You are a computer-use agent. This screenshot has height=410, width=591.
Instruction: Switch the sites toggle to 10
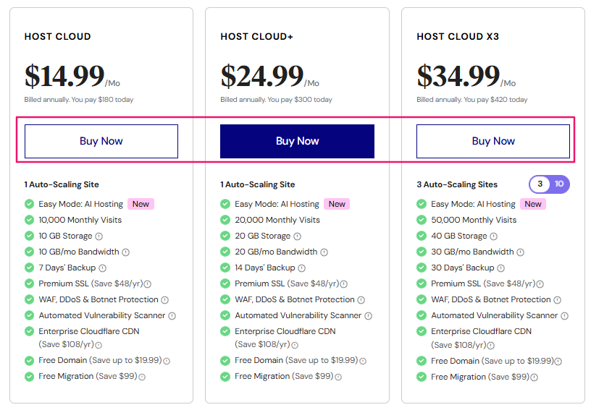click(x=559, y=184)
